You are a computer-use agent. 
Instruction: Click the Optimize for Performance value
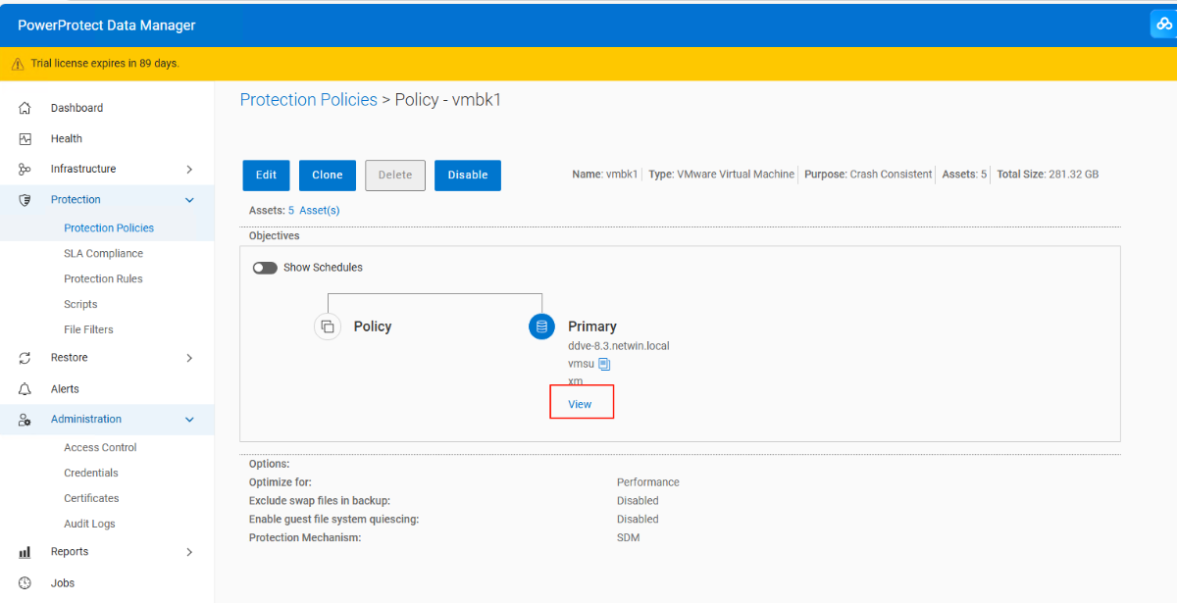648,482
